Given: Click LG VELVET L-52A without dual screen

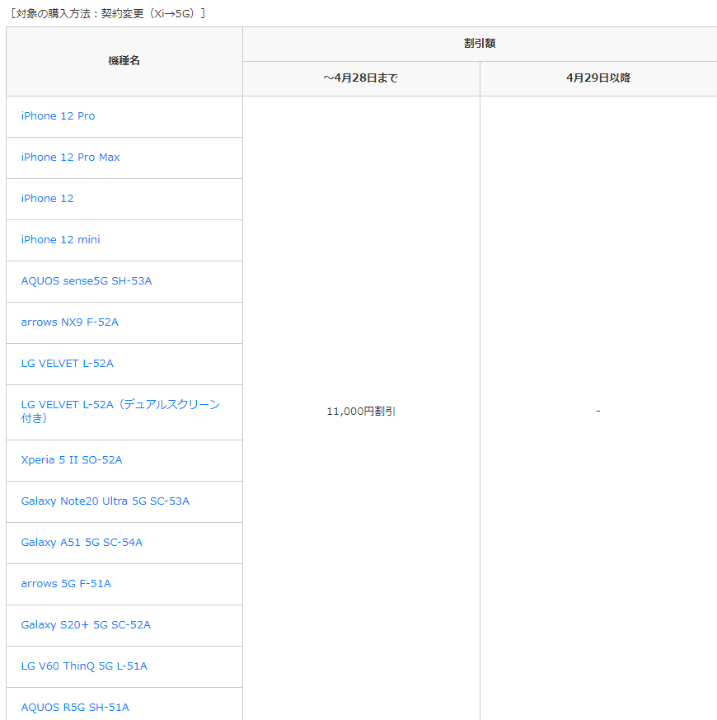Looking at the screenshot, I should point(68,364).
